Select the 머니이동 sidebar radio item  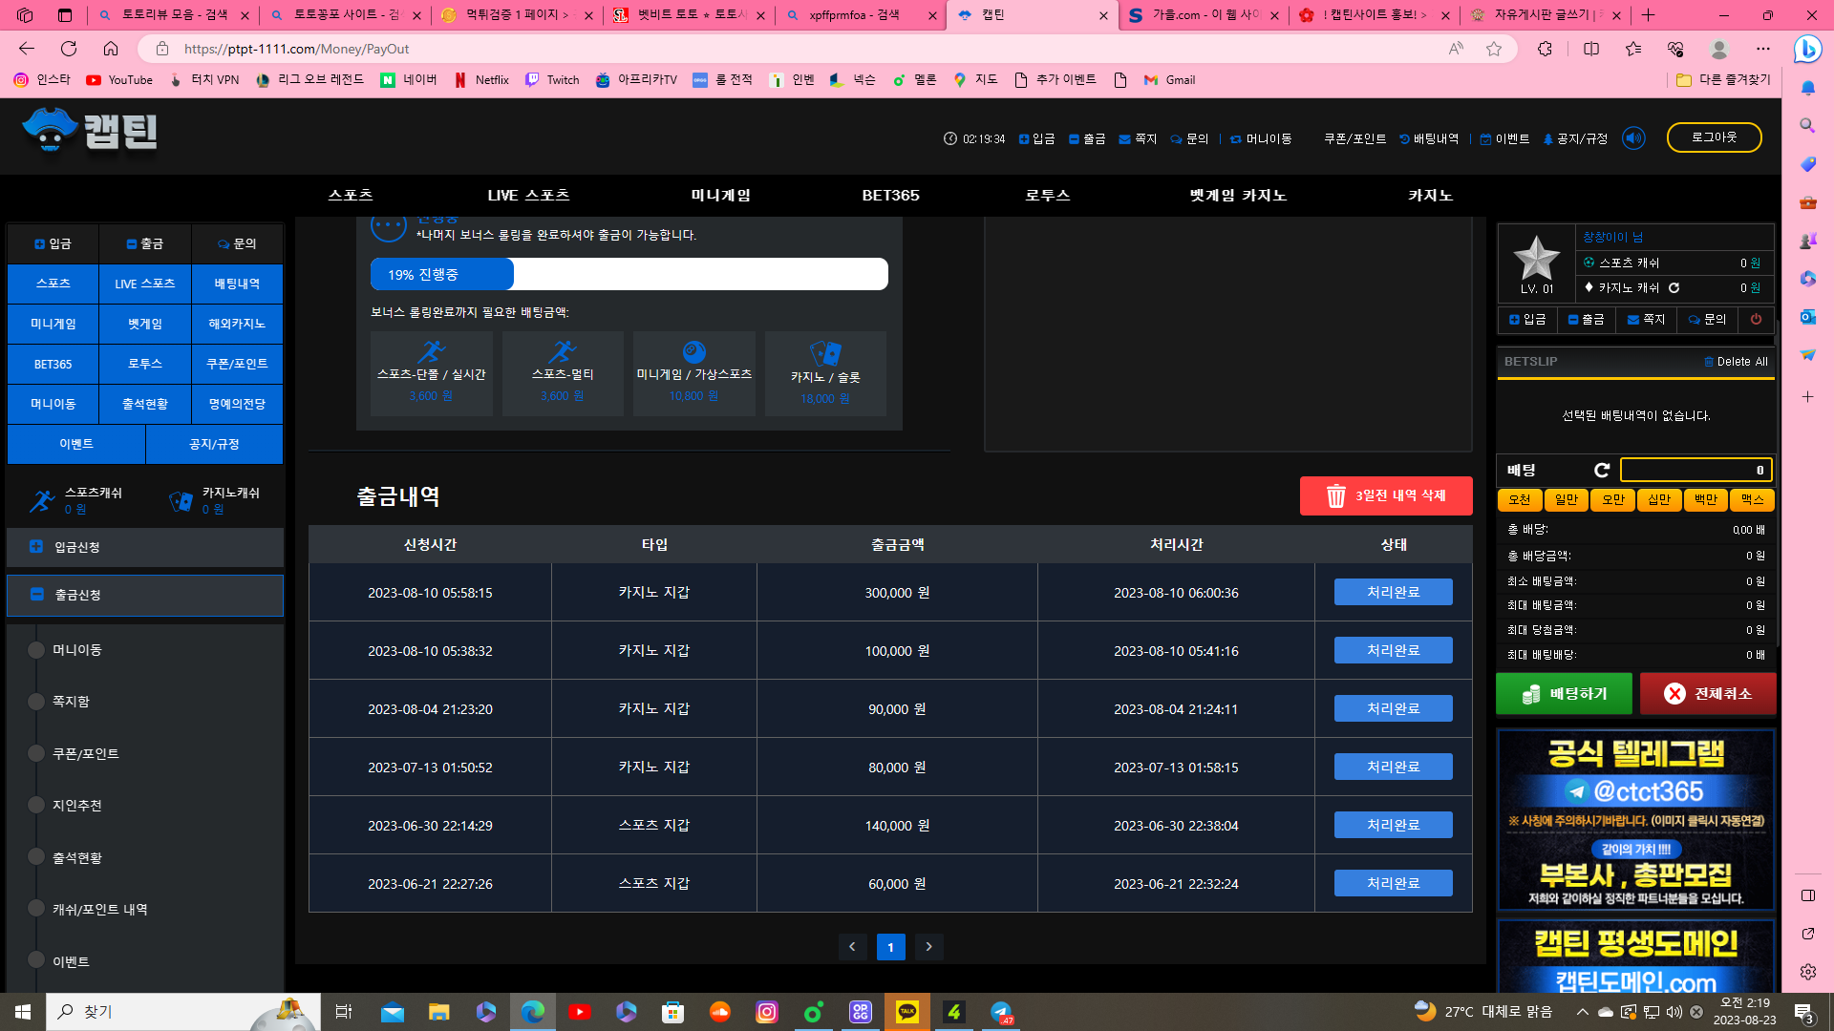[36, 650]
